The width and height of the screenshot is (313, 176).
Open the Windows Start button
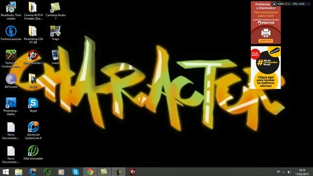pyautogui.click(x=5, y=172)
